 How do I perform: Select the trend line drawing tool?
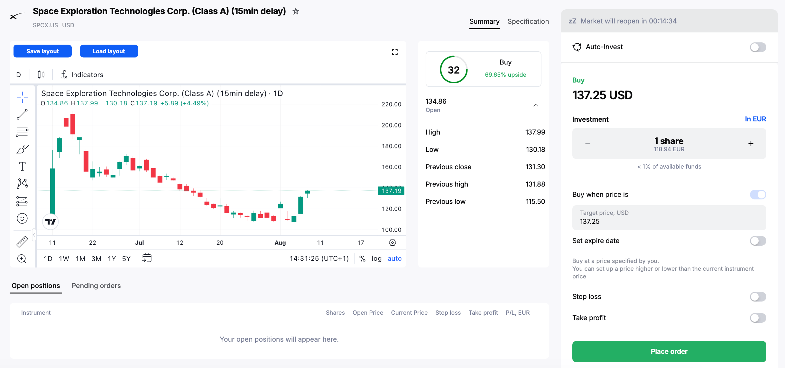click(22, 114)
